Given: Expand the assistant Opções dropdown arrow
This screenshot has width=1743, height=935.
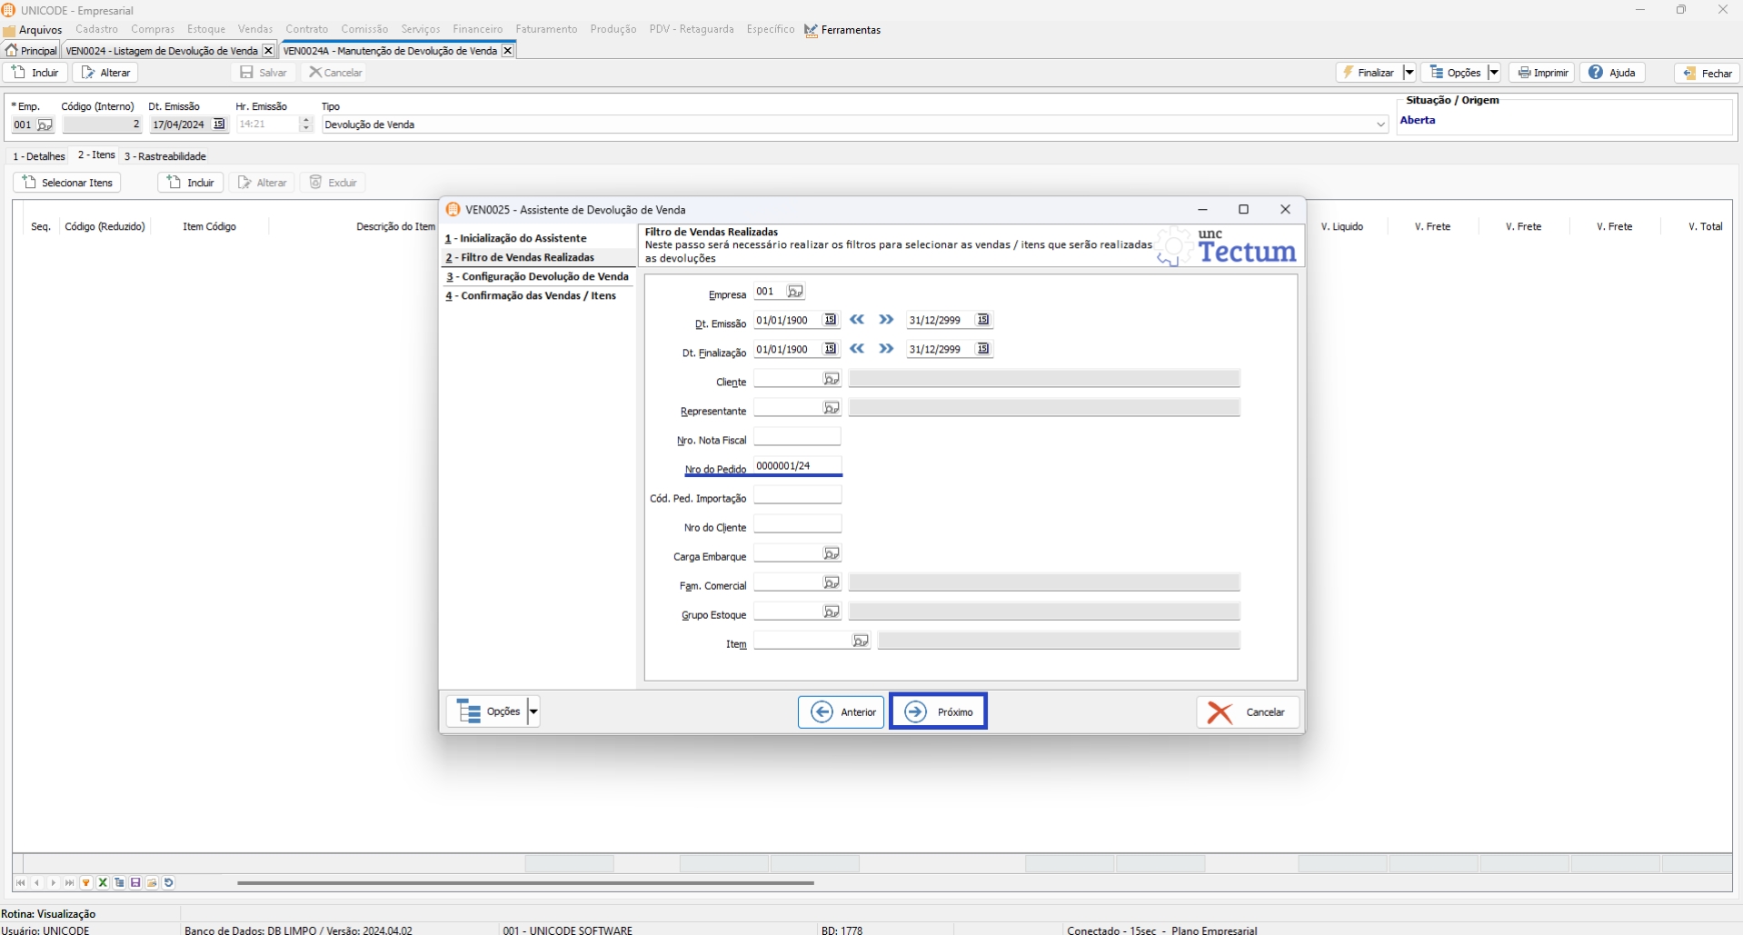Looking at the screenshot, I should pyautogui.click(x=533, y=711).
